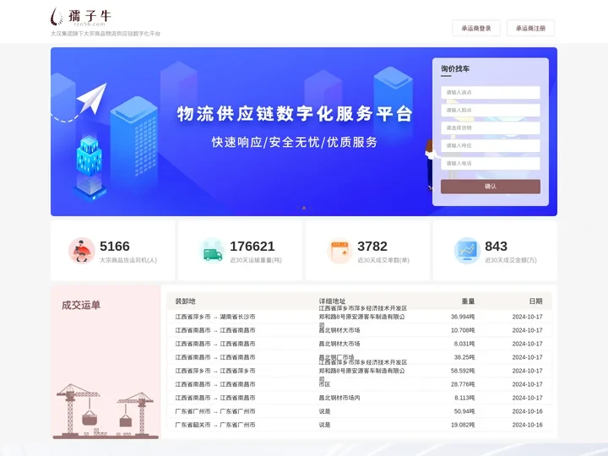Click the weight cell 58.592吨

point(463,371)
